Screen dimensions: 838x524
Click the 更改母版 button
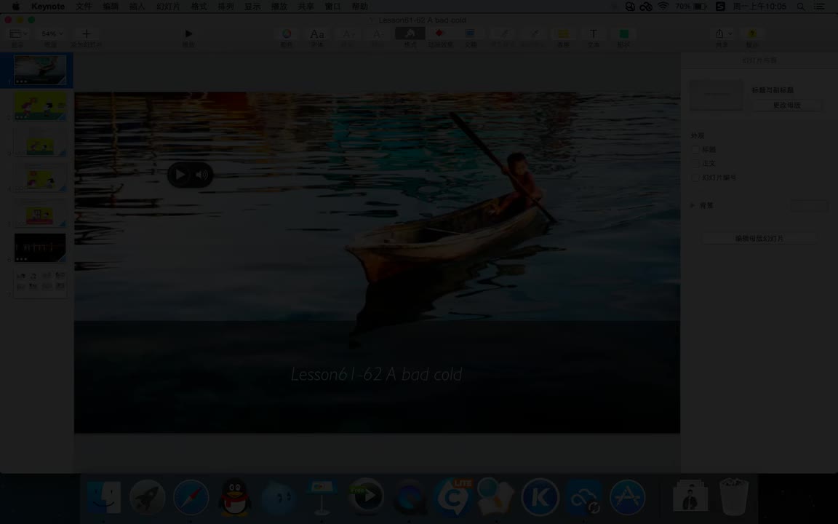pos(786,106)
